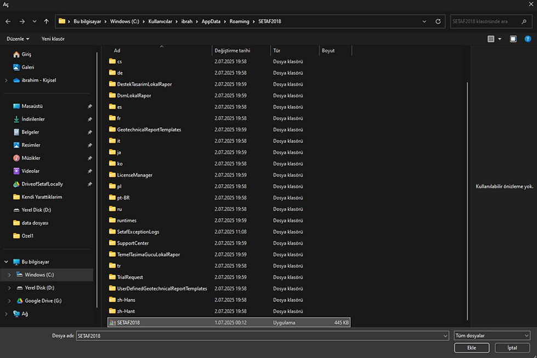This screenshot has height=358, width=537.
Task: Select the runtimes folder
Action: [127, 221]
